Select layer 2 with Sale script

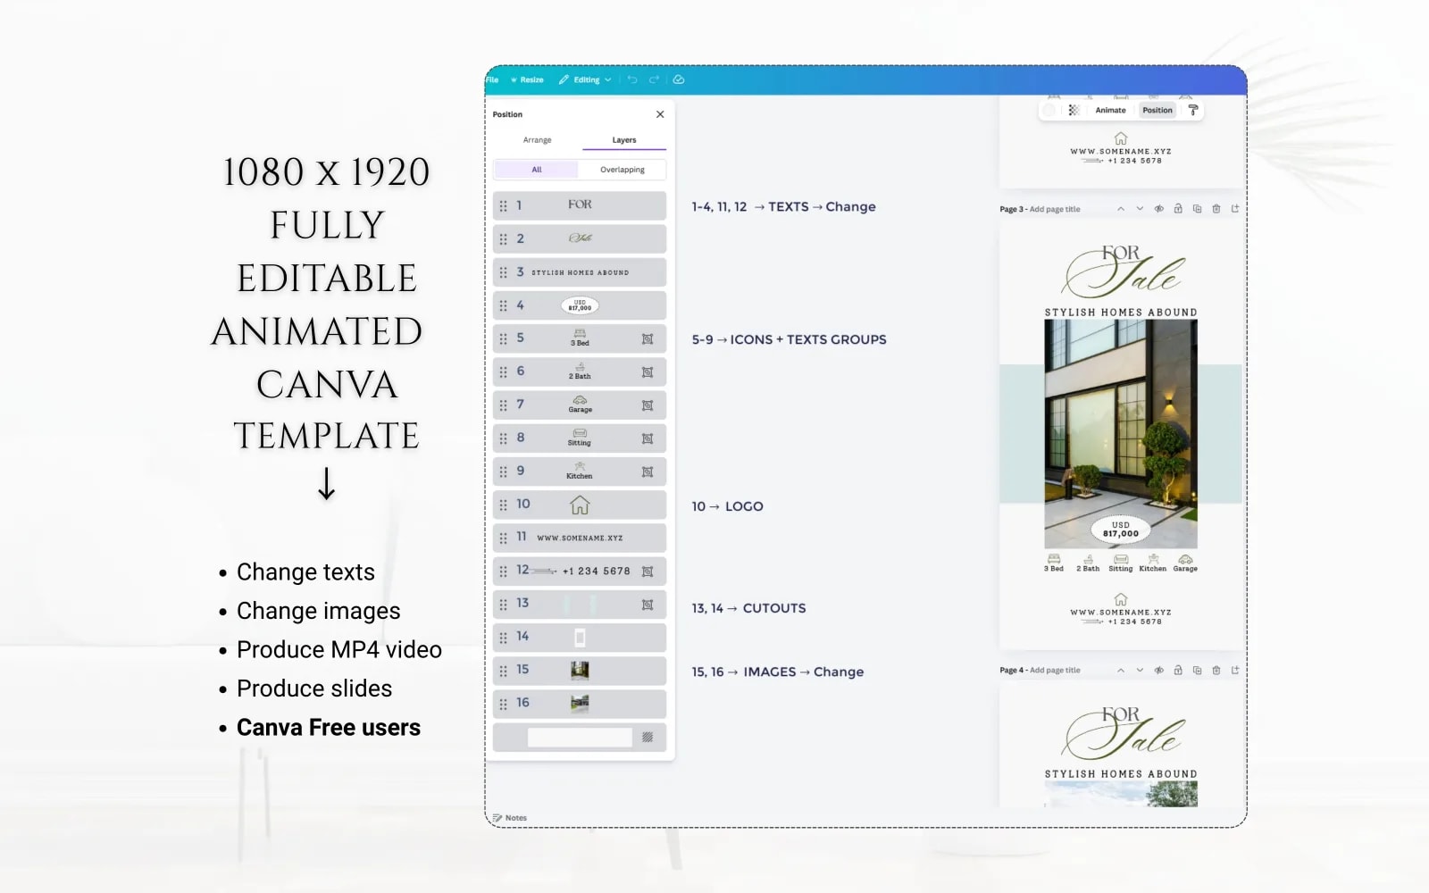click(x=580, y=238)
